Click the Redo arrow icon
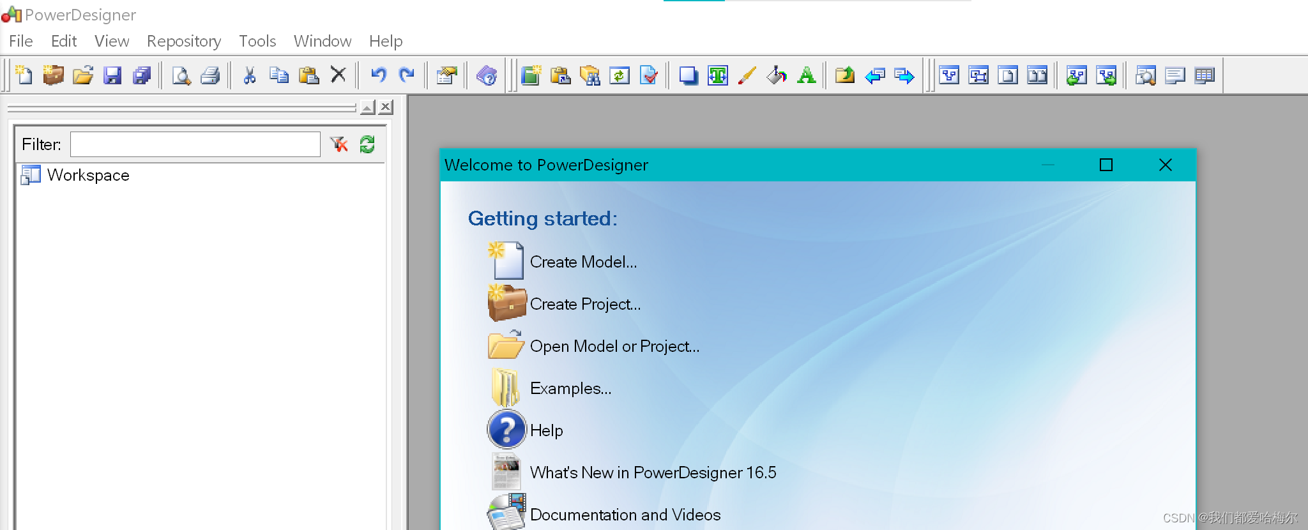This screenshot has width=1308, height=530. [407, 75]
